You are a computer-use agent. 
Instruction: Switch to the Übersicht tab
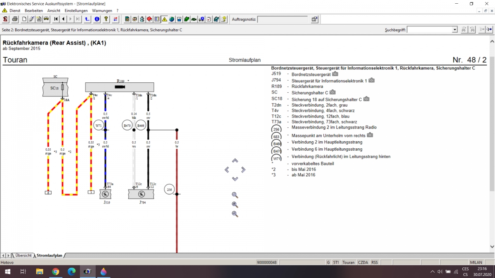(24, 255)
